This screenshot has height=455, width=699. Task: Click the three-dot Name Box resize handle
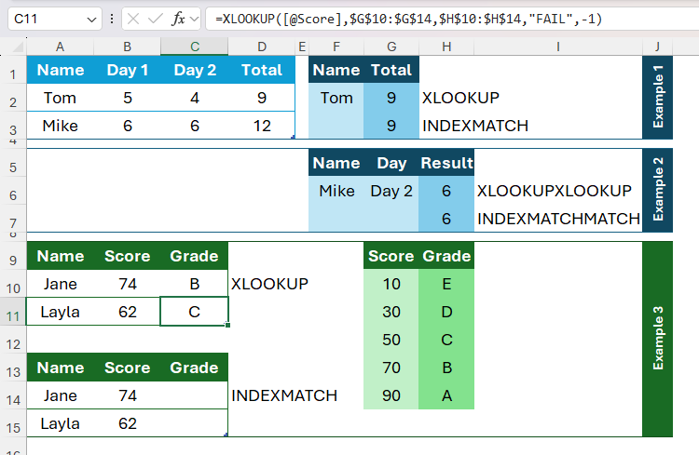pos(113,18)
